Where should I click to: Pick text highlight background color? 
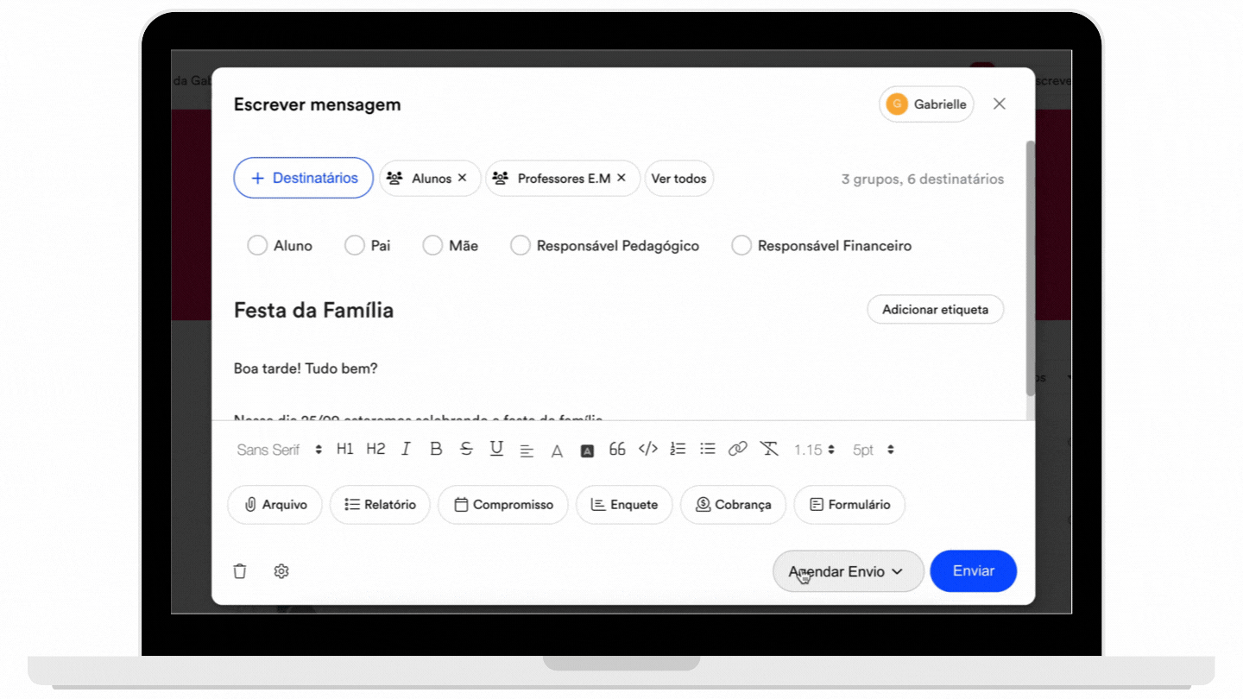(587, 450)
